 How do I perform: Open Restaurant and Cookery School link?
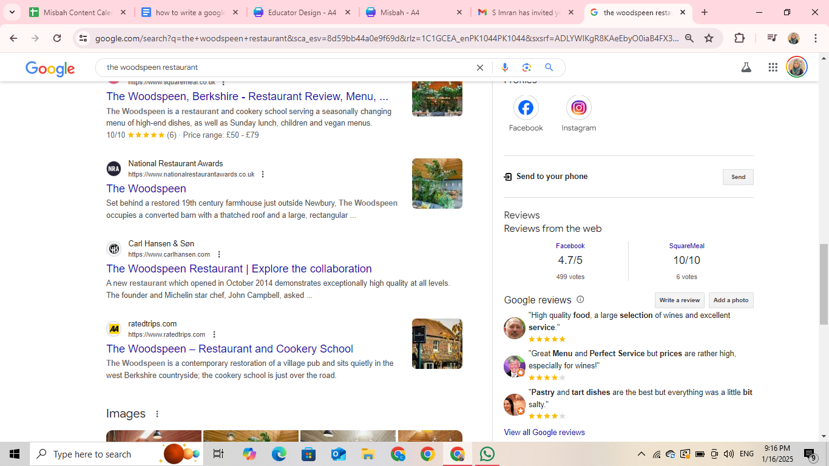229,349
